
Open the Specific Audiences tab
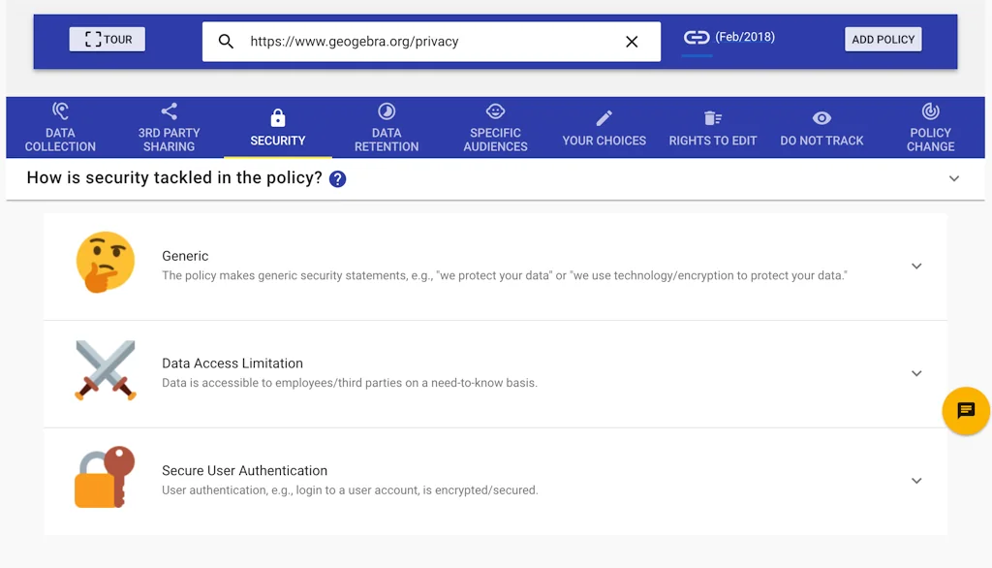click(495, 126)
